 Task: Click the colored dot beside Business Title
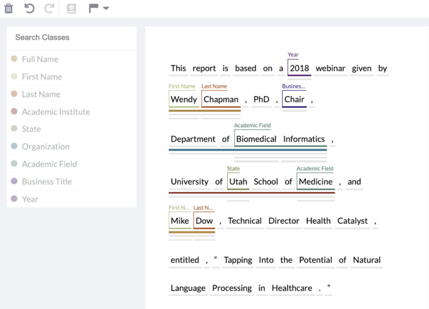14,181
